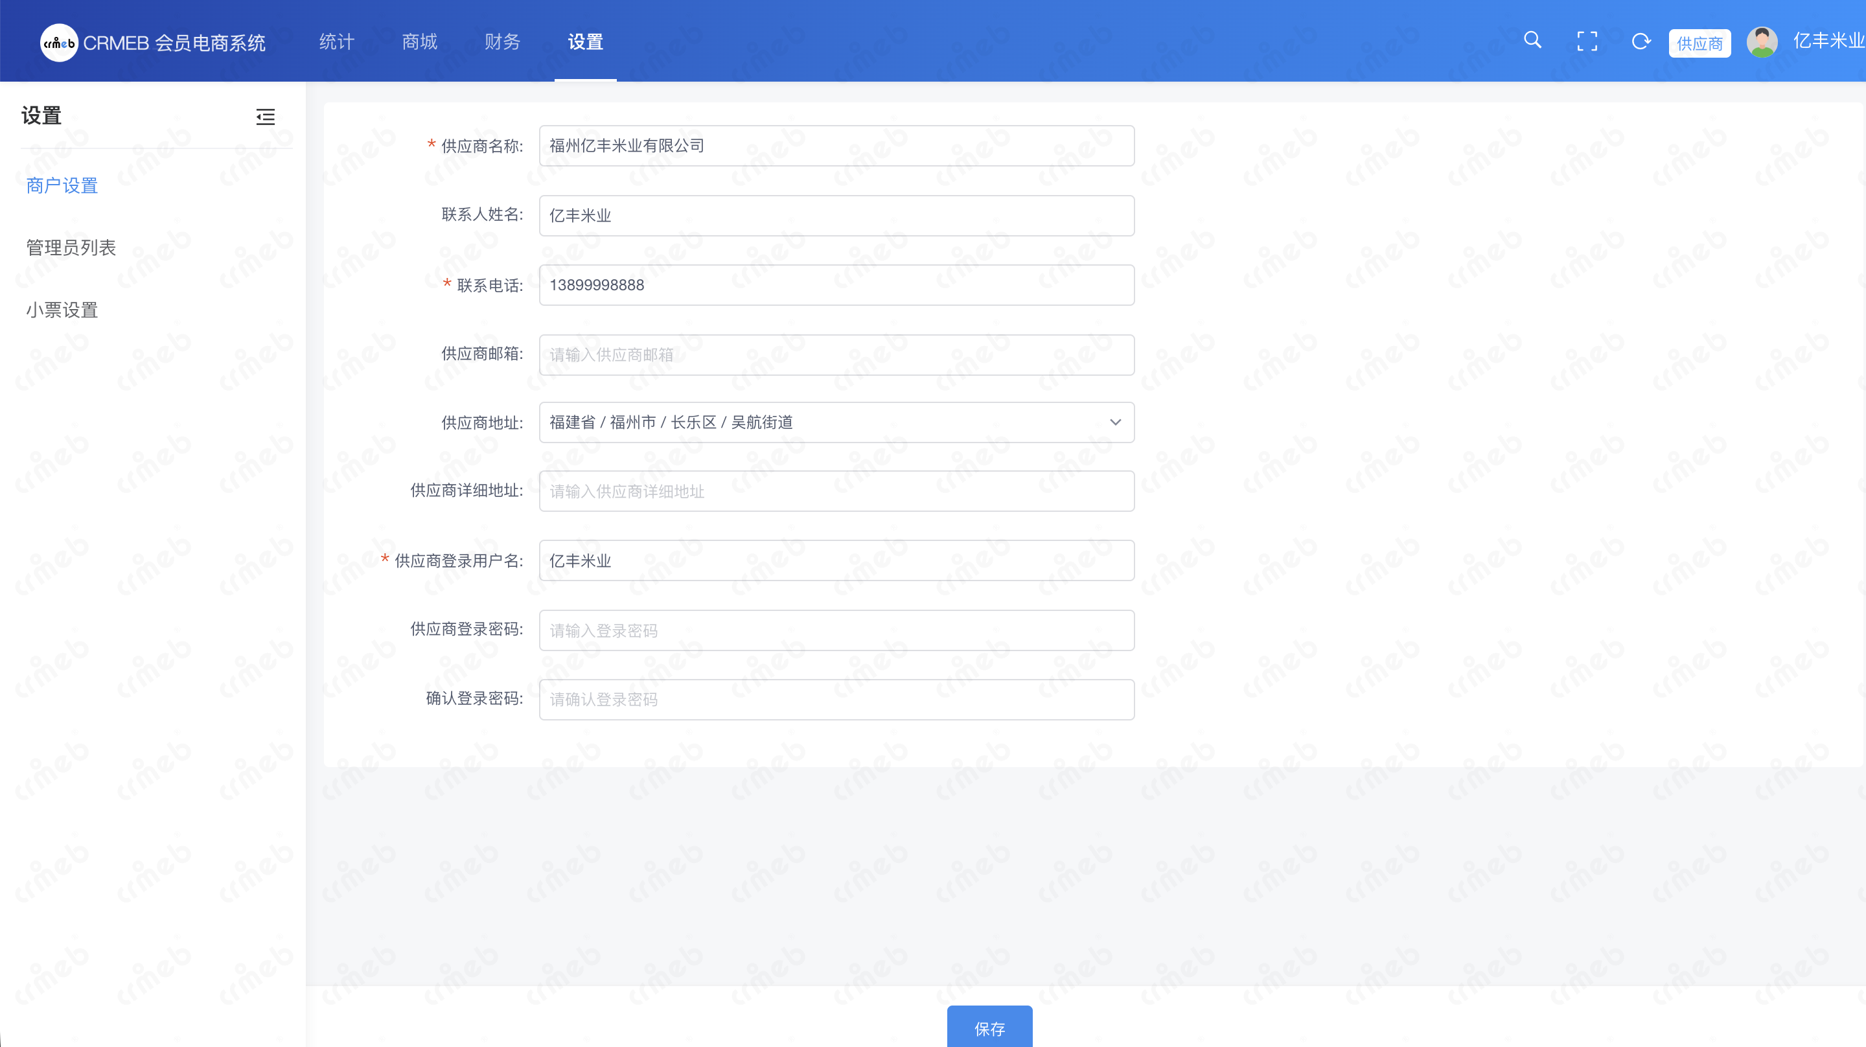
Task: Collapse sidebar with the menu fold icon
Action: tap(265, 117)
